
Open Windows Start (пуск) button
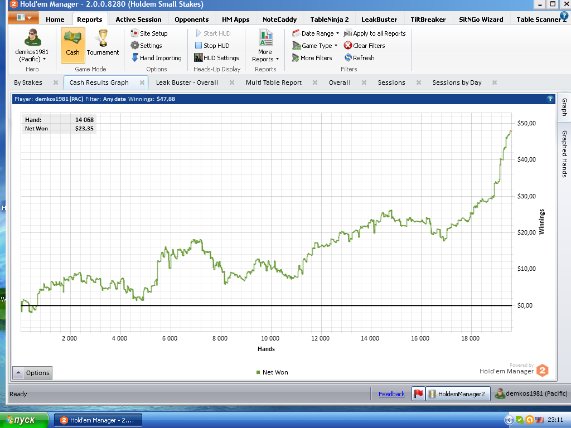point(24,420)
